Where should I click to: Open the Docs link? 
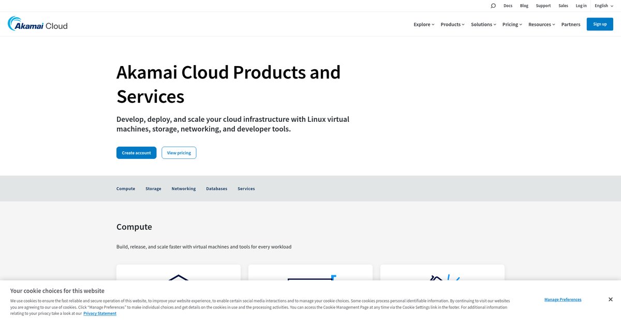click(x=508, y=6)
